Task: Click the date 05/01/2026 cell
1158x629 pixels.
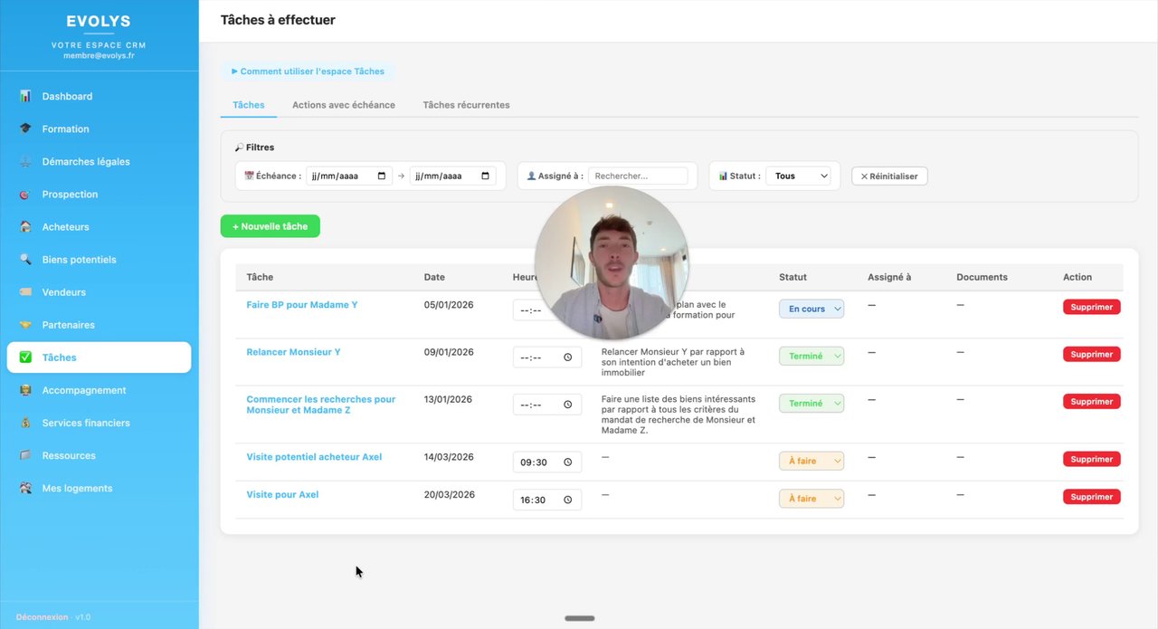Action: [448, 305]
